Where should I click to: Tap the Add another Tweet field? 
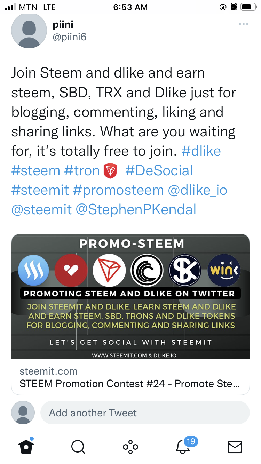click(x=145, y=413)
